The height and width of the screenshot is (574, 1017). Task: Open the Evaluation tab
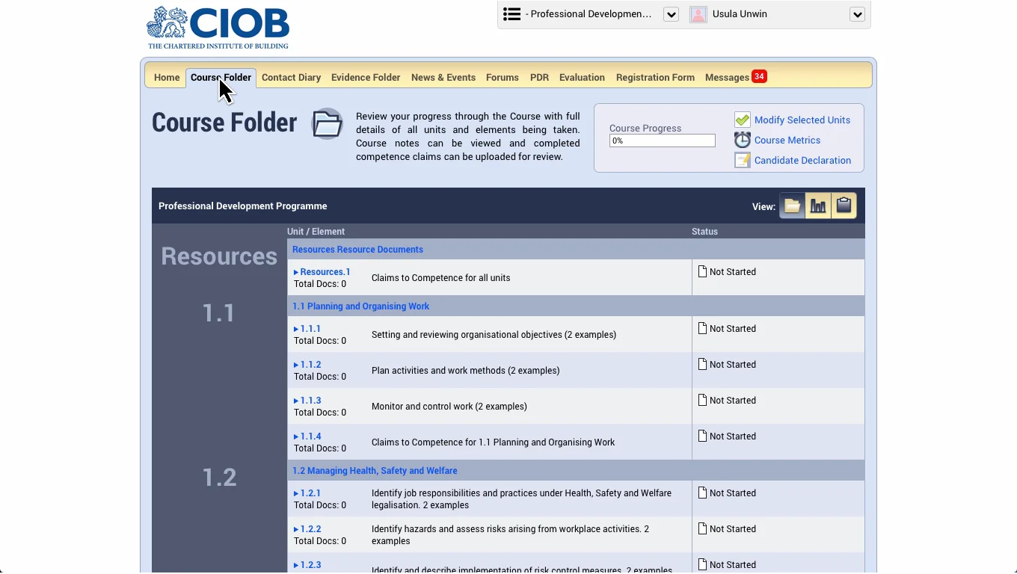[x=582, y=78]
